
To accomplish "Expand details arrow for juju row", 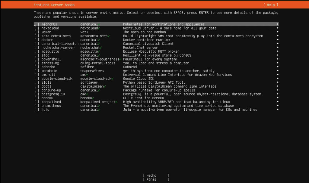I will point(278,110).
